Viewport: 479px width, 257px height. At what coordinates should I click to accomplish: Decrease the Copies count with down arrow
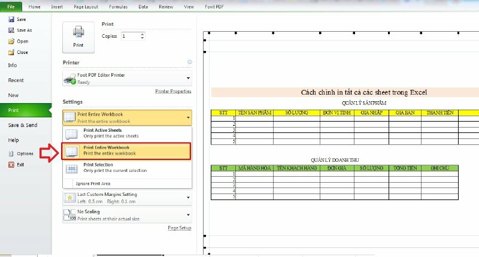tap(143, 38)
